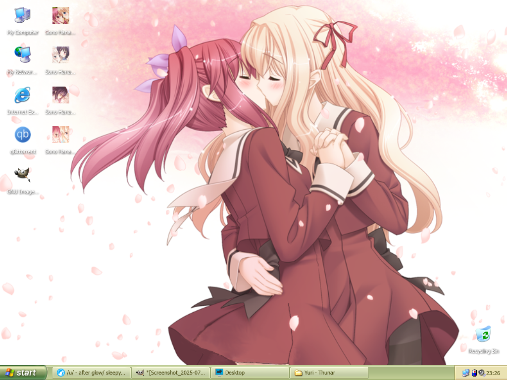Viewport: 507px width, 380px height.
Task: Launch Internet Explorer from the desktop
Action: [x=22, y=100]
